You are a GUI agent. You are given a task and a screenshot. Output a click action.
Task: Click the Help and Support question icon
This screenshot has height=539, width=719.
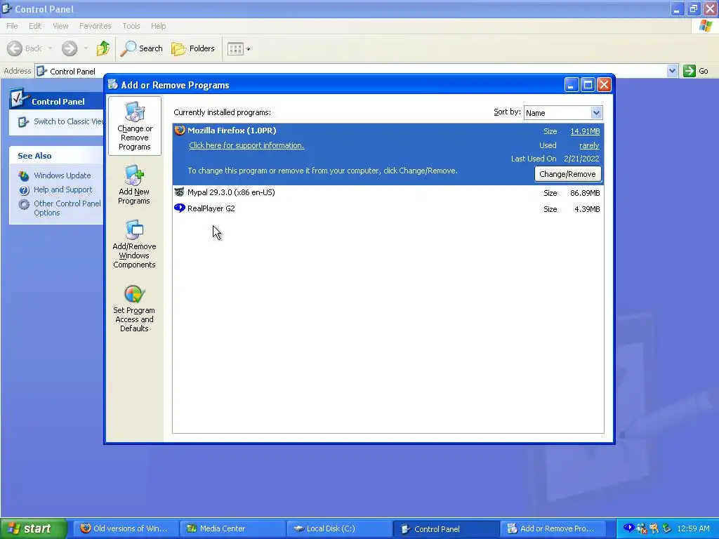[x=24, y=189]
